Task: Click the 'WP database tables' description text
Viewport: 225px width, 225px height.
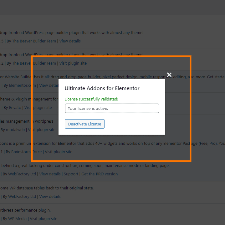Action: point(47,188)
